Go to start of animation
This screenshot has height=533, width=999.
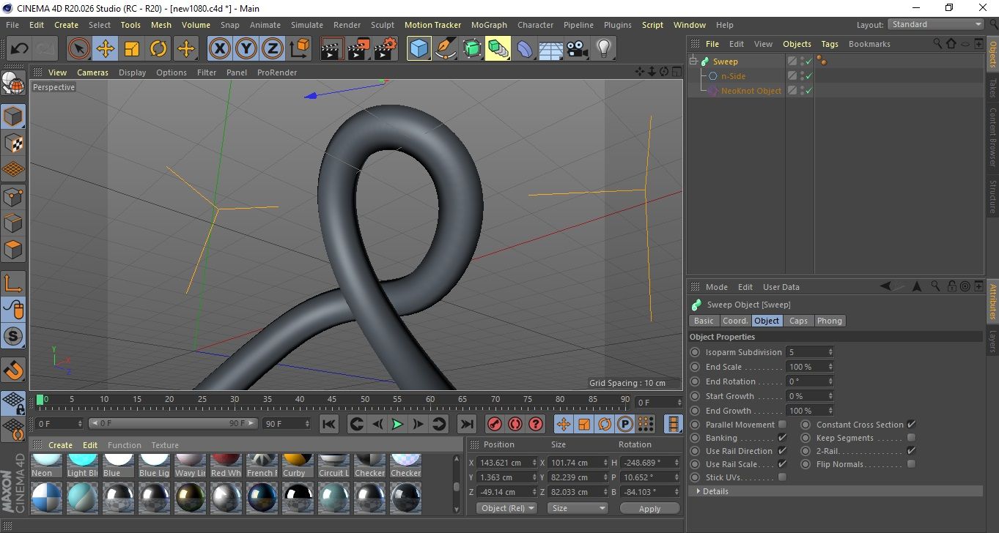pyautogui.click(x=329, y=424)
